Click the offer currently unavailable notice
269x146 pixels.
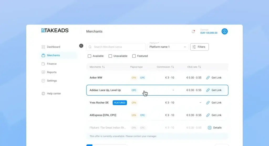point(123,136)
